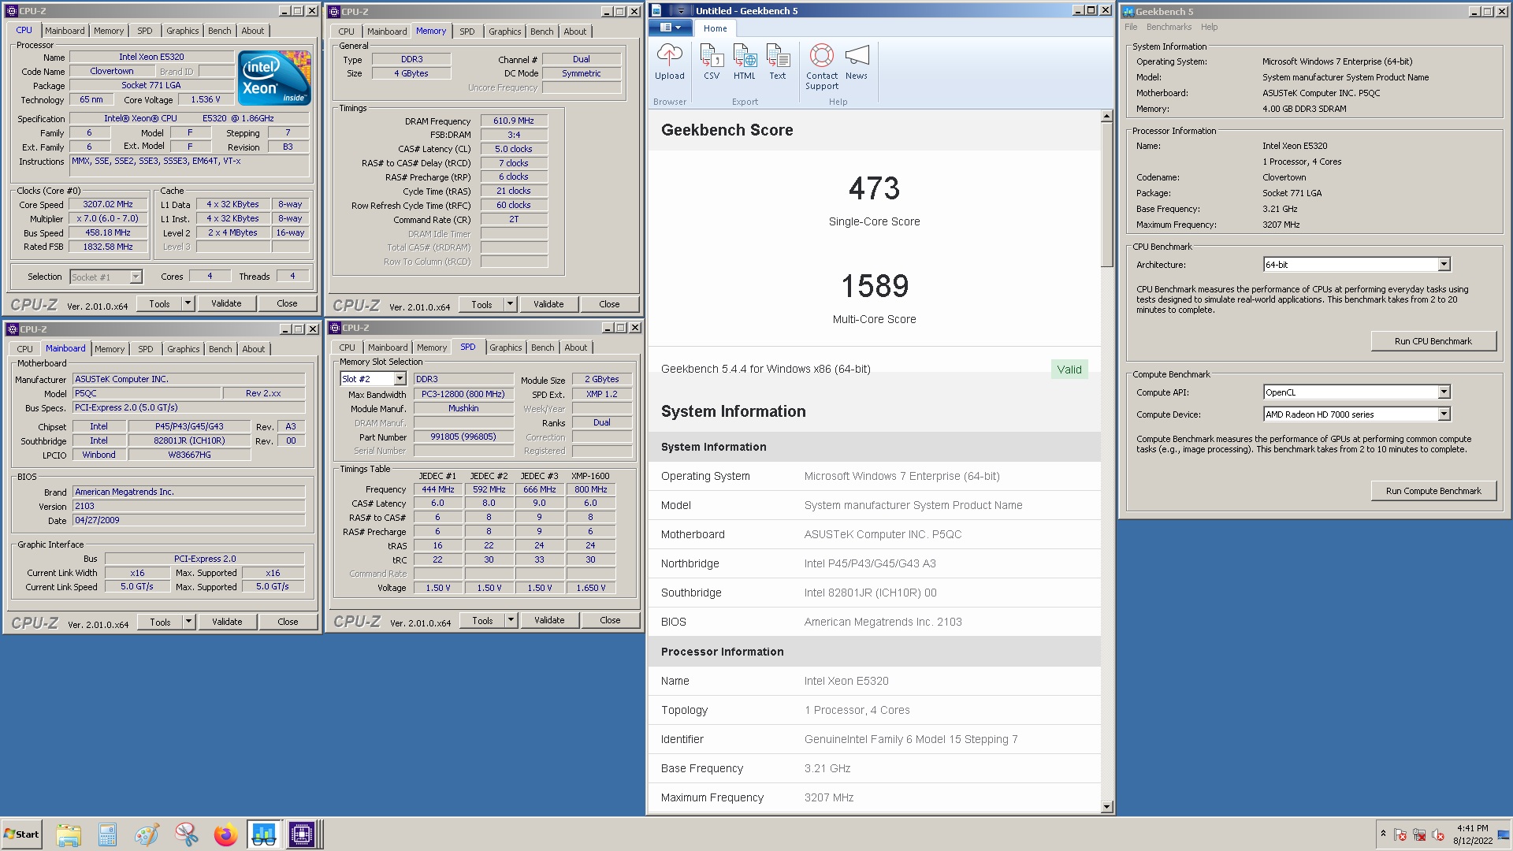The height and width of the screenshot is (851, 1513).
Task: Launch Firefox from the taskbar
Action: [225, 834]
